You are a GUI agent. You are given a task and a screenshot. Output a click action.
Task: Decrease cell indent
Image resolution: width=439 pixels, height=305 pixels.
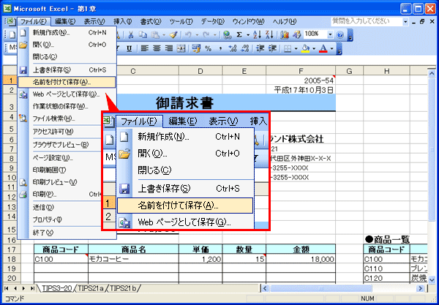tap(260, 49)
